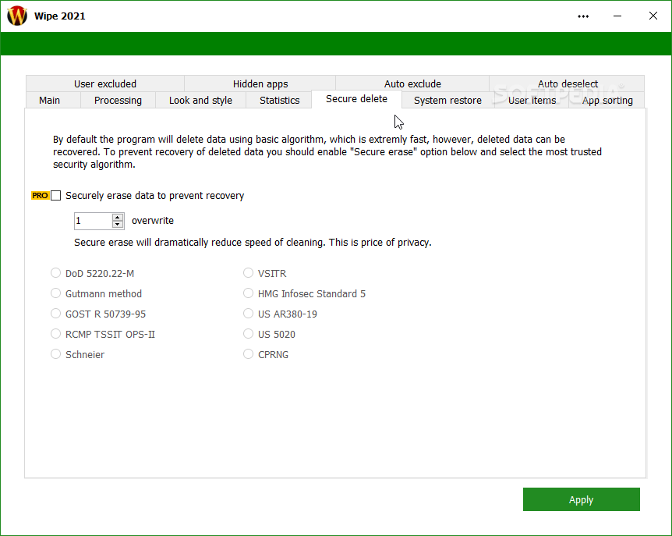Pick US AR380-19 algorithm

pos(281,314)
